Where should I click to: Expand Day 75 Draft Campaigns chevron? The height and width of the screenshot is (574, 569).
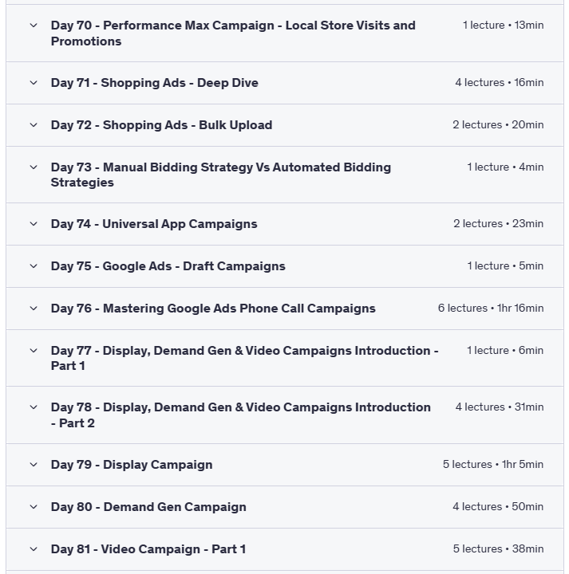[34, 266]
